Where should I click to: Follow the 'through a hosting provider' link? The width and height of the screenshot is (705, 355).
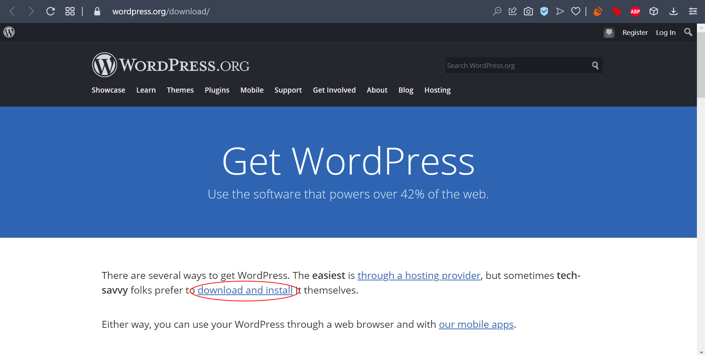[x=419, y=276]
